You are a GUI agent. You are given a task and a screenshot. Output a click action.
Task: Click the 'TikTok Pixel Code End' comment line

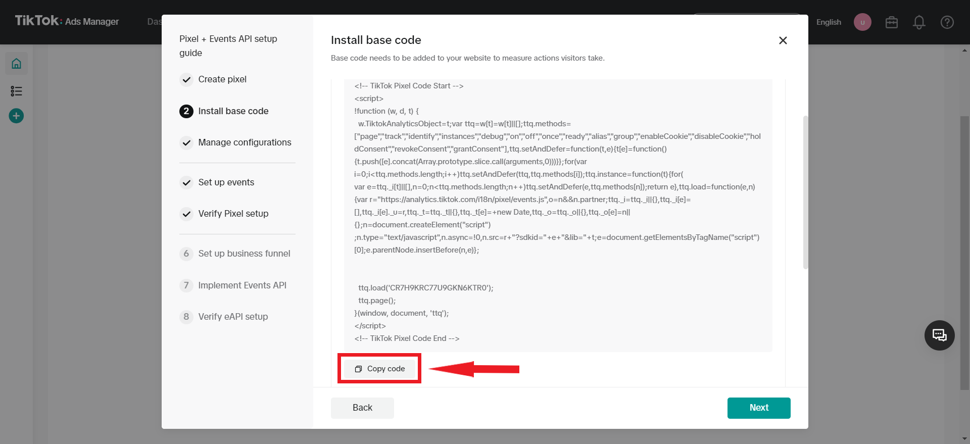[407, 338]
